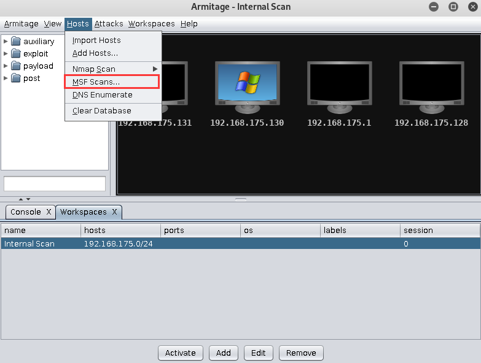The height and width of the screenshot is (363, 481).
Task: Choose DNS Enumerate from the Hosts menu
Action: click(x=113, y=94)
